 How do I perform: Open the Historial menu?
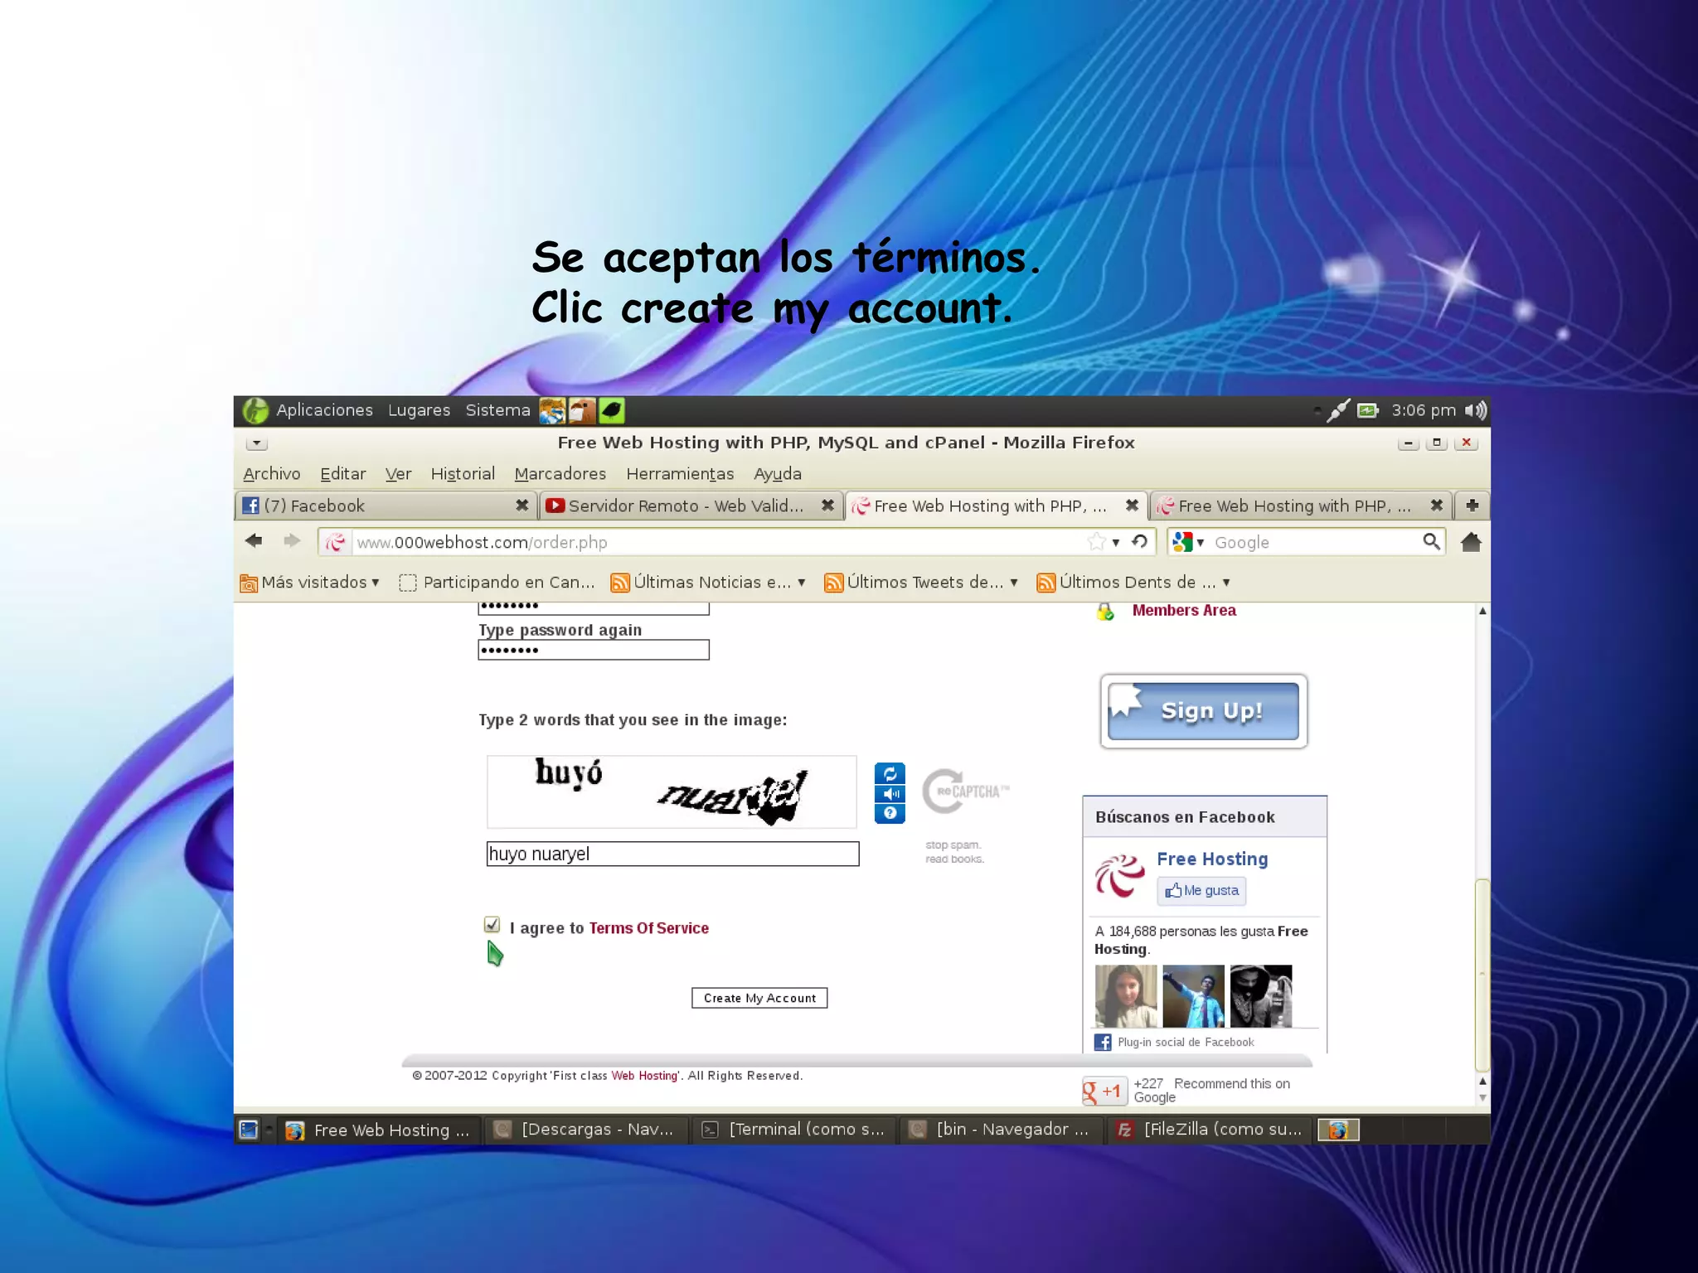point(463,474)
